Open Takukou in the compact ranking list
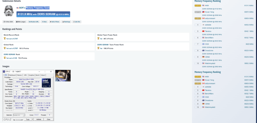Screen dimensions: 257x123 pos(208,90)
